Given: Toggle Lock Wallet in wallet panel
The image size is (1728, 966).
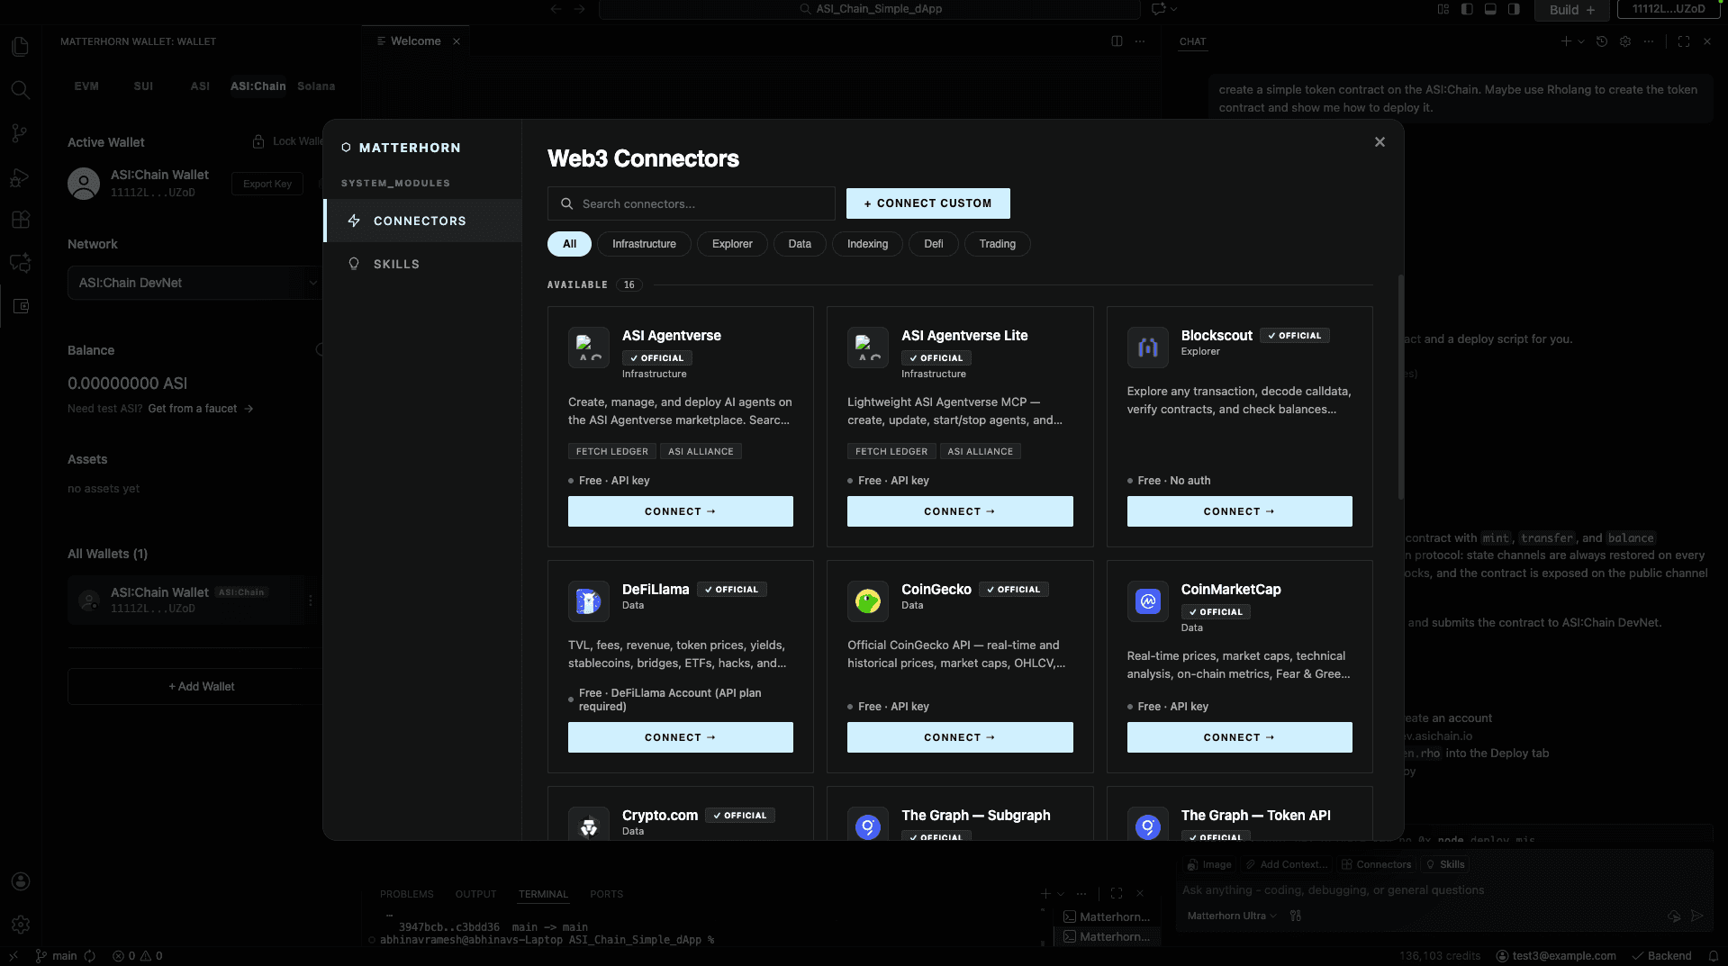Looking at the screenshot, I should tap(287, 141).
